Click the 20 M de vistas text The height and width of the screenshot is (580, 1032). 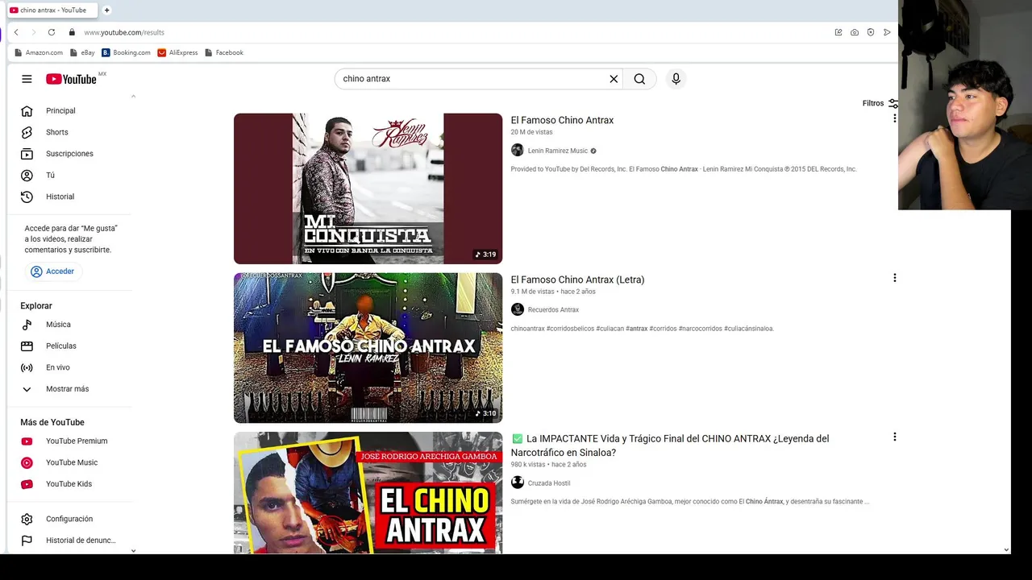click(x=531, y=132)
